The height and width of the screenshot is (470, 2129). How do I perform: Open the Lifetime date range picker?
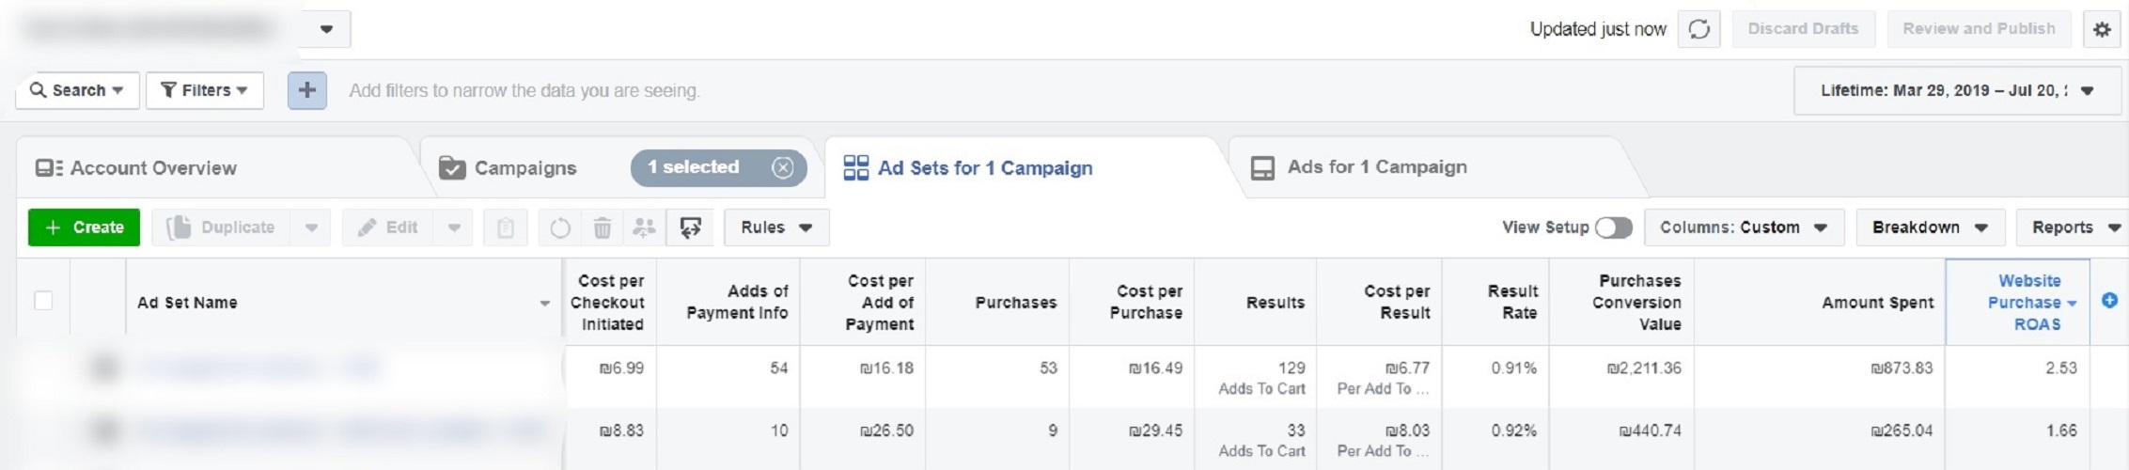click(1957, 90)
